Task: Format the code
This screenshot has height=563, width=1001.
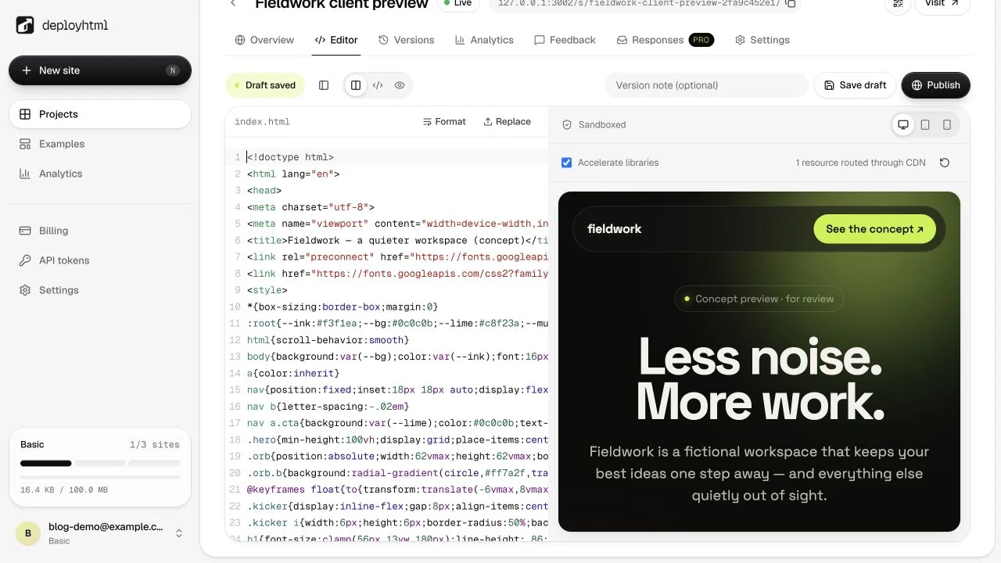Action: click(x=444, y=121)
